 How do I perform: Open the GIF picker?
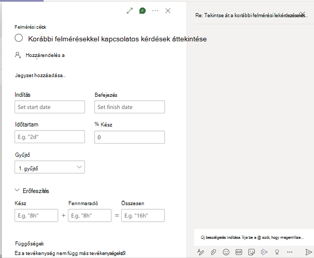pyautogui.click(x=239, y=252)
